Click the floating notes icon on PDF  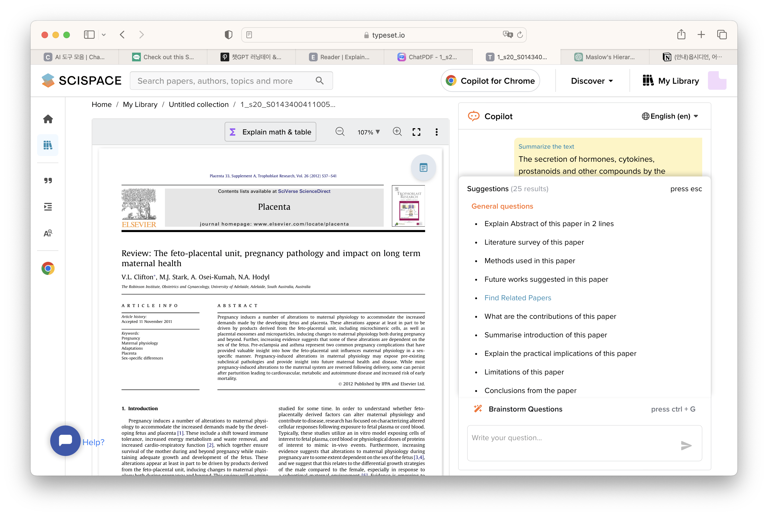(x=424, y=168)
